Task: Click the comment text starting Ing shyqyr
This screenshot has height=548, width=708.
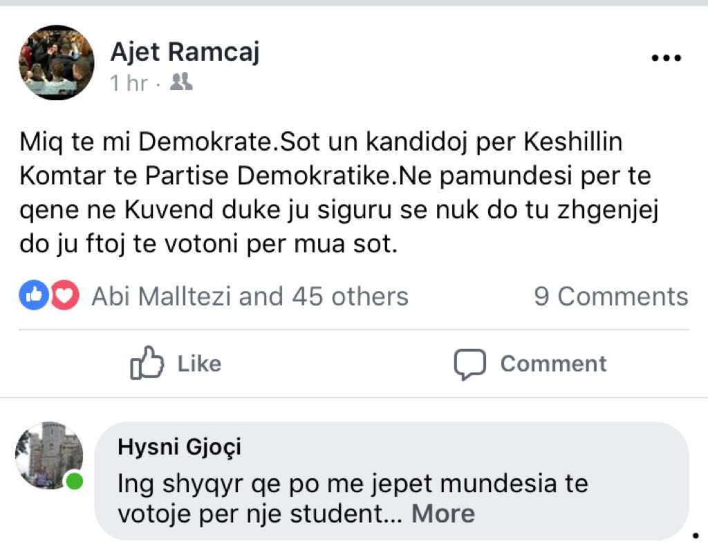Action: pyautogui.click(x=353, y=498)
